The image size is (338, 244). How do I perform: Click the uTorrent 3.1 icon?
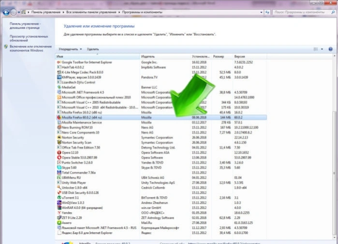pos(59,198)
